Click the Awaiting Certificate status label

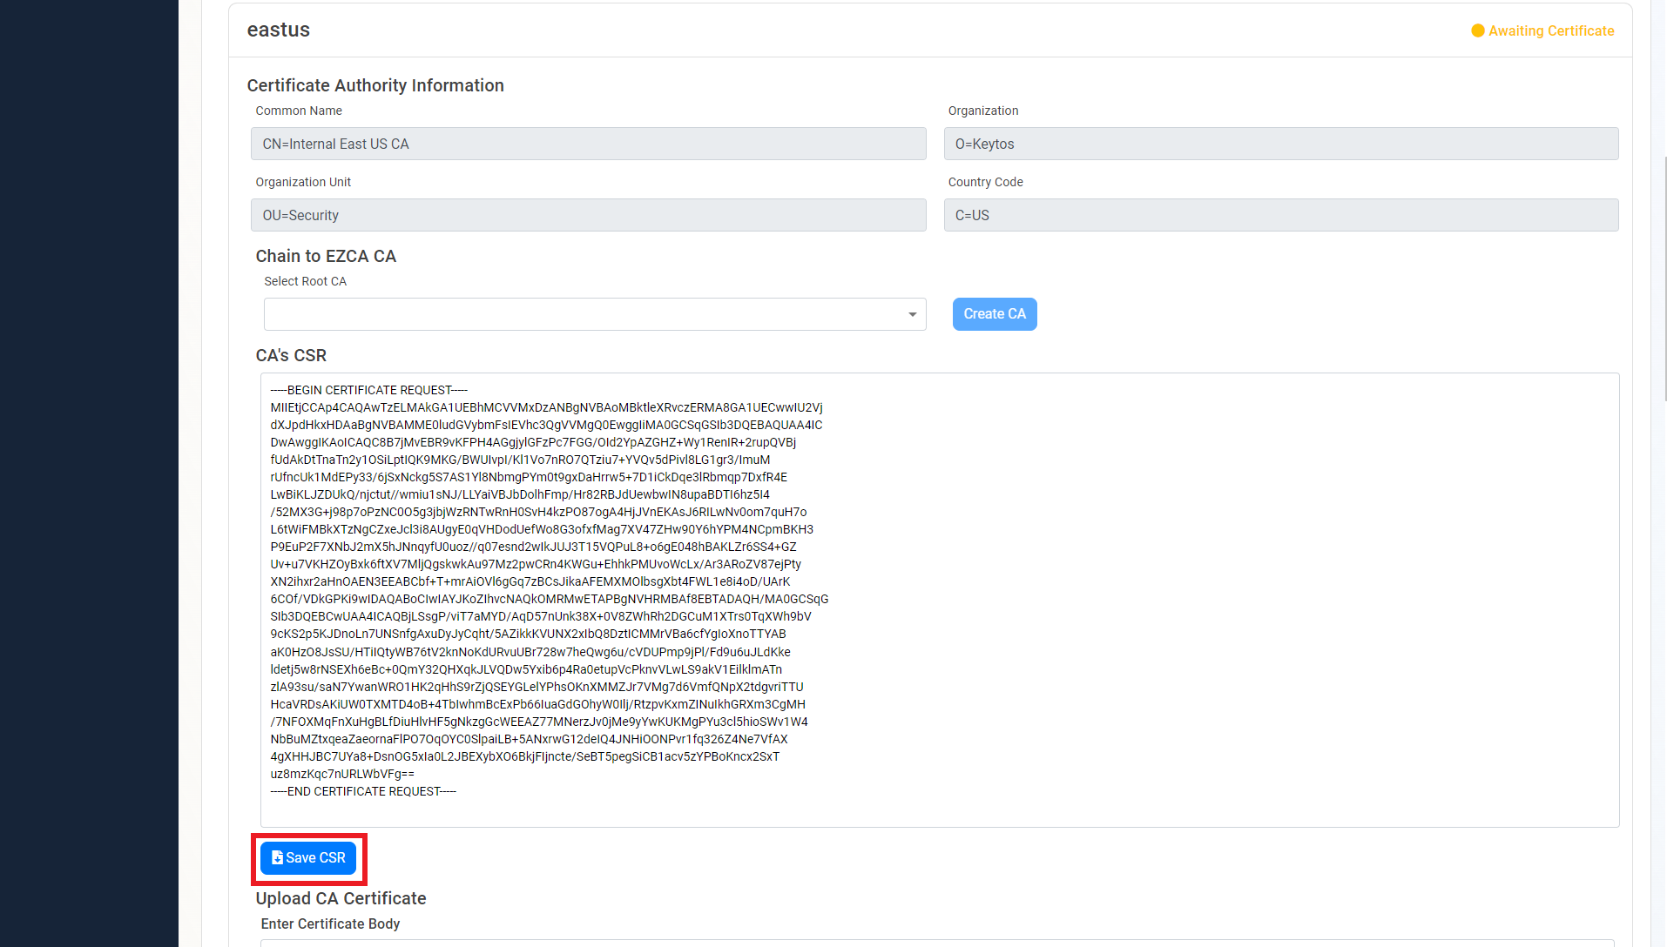pyautogui.click(x=1551, y=30)
